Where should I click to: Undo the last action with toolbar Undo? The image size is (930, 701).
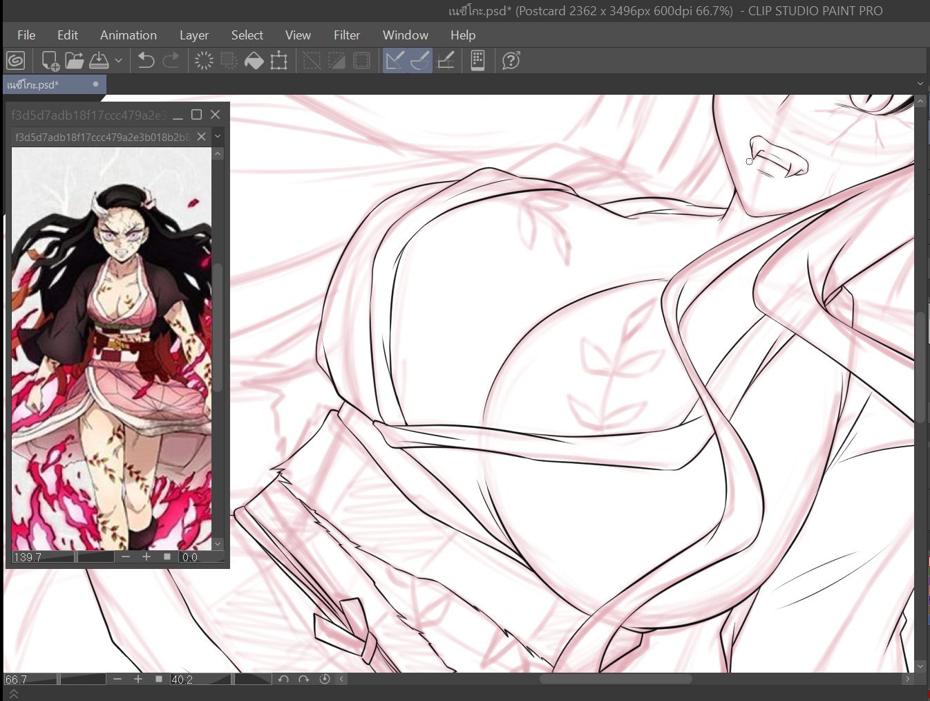tap(146, 61)
